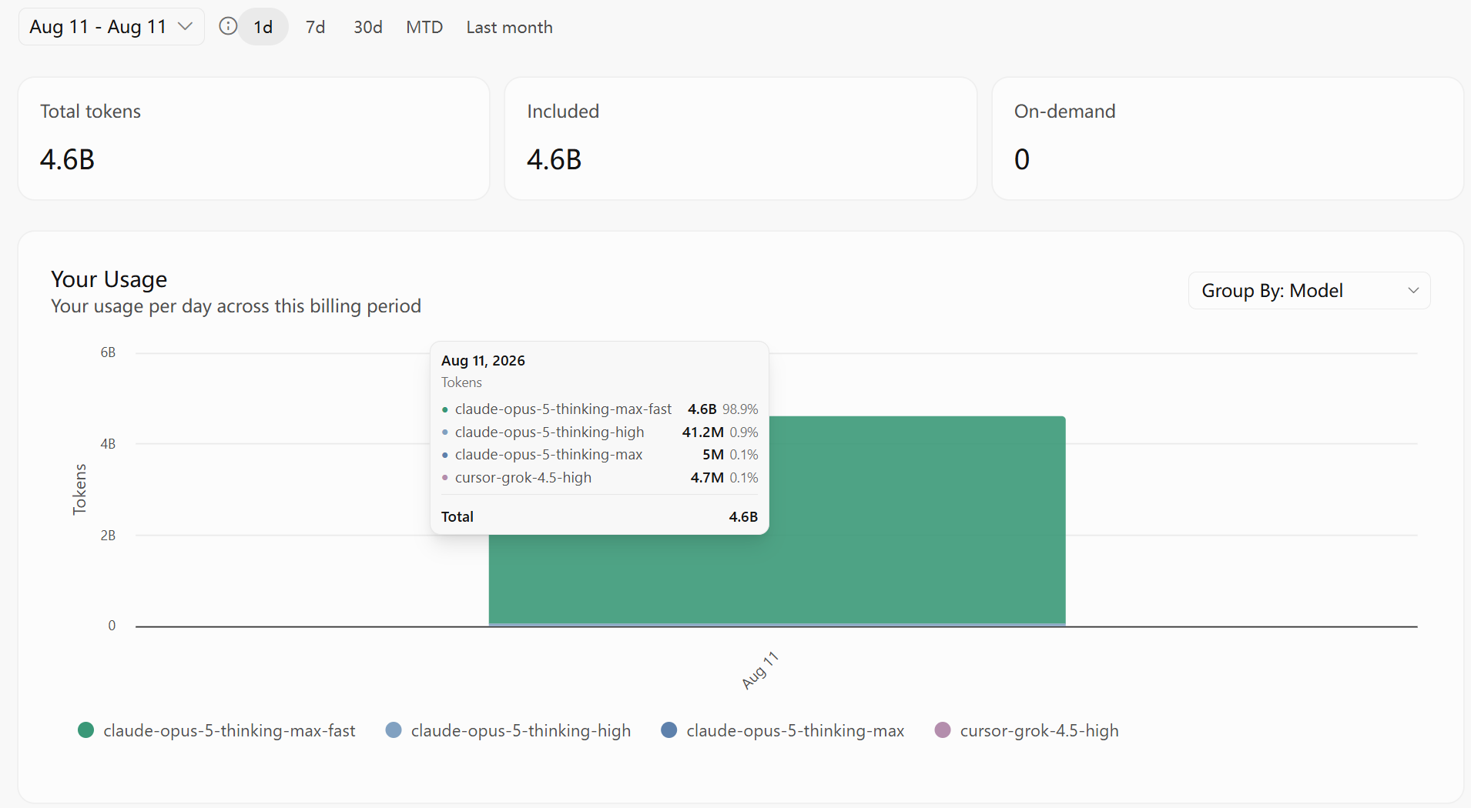
Task: Click the dark blue claude-opus-5-thinking-max legend dot
Action: pos(669,730)
